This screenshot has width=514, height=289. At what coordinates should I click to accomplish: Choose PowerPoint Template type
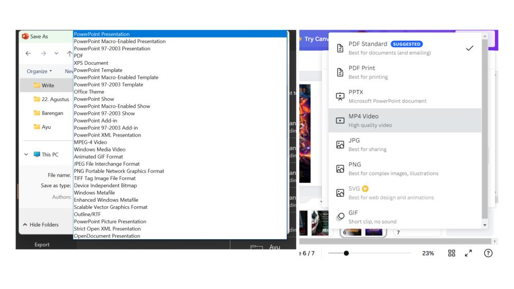180,70
